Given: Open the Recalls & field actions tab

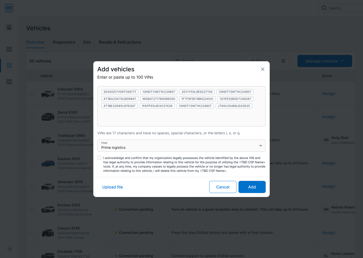Looking at the screenshot, I should click(x=120, y=42).
